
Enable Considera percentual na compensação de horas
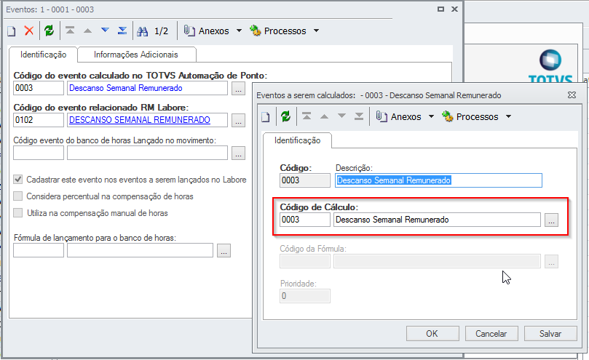[x=17, y=196]
